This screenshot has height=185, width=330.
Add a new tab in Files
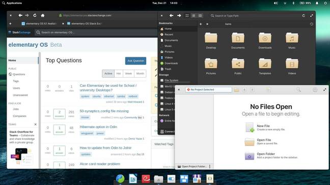[201, 24]
